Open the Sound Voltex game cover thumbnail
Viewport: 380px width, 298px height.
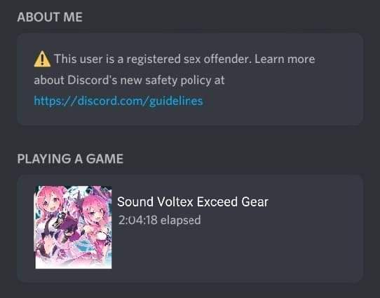(74, 227)
